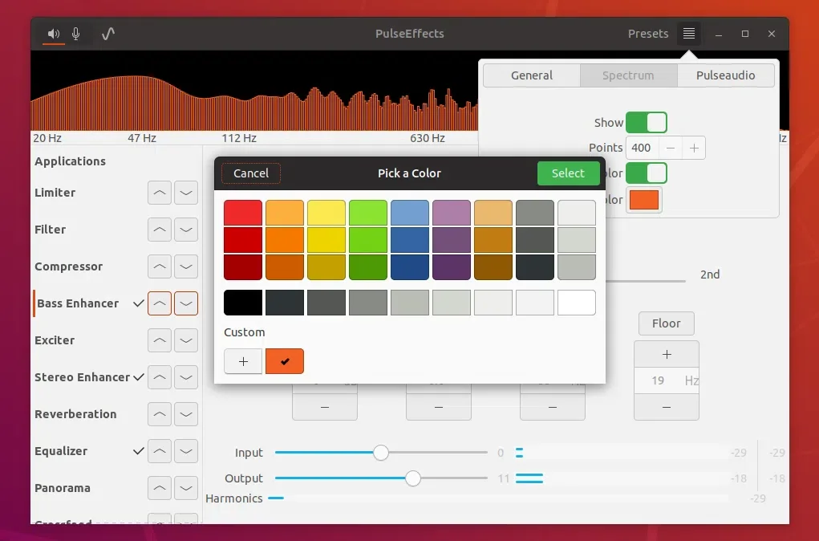The height and width of the screenshot is (541, 819).
Task: Pick the bright red color swatch
Action: pos(243,213)
